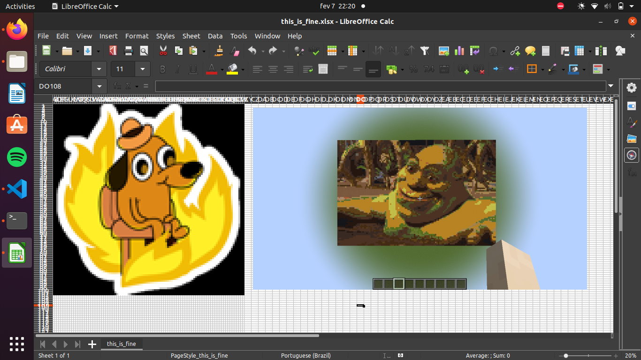Screen dimensions: 641x360
Task: Show draw functions shapes icon
Action: tap(620, 51)
